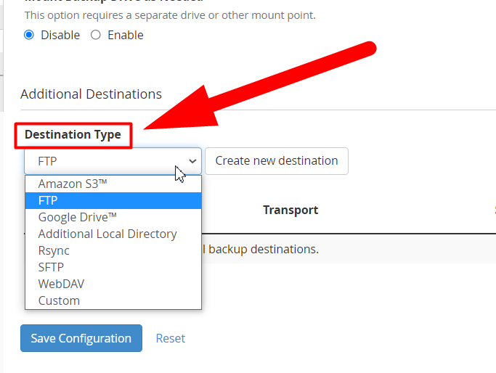Image resolution: width=496 pixels, height=373 pixels.
Task: Click the Destination Type label
Action: pyautogui.click(x=73, y=135)
